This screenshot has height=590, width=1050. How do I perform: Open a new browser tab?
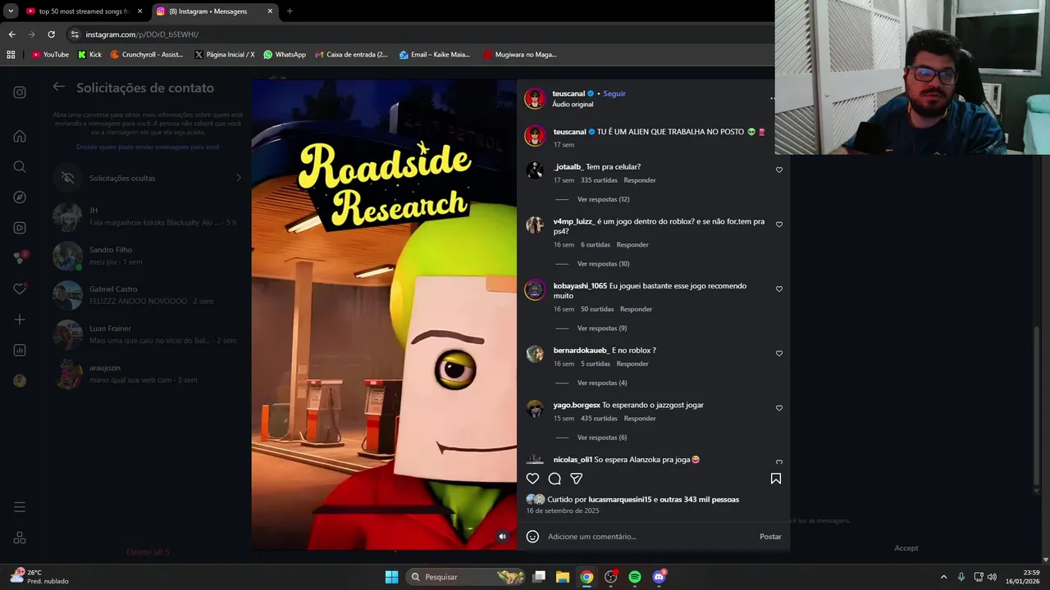click(290, 11)
